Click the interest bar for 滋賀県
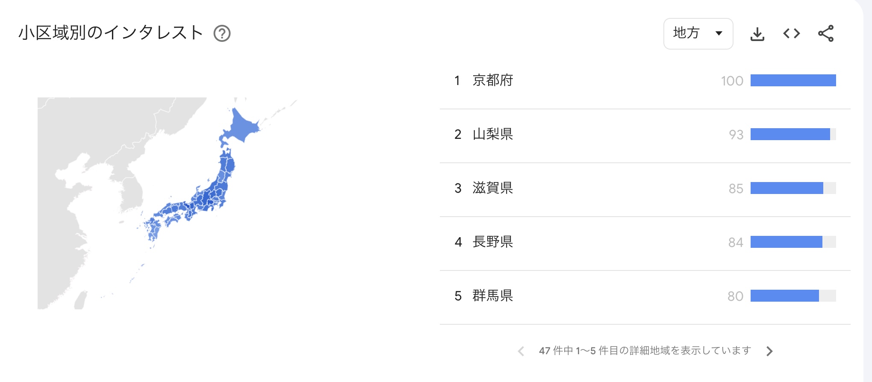The width and height of the screenshot is (872, 382). [x=787, y=188]
